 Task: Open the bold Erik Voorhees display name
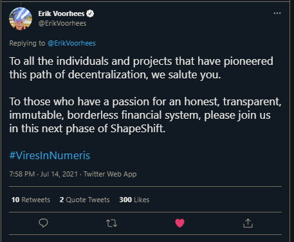(61, 13)
